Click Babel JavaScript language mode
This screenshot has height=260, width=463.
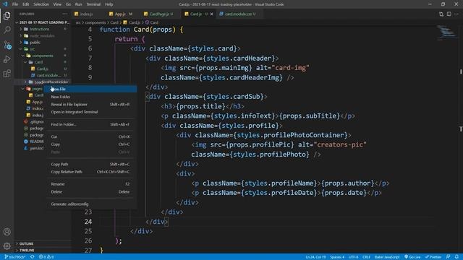pos(387,257)
